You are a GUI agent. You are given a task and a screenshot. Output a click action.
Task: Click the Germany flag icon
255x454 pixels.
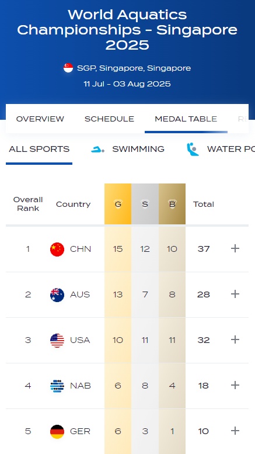click(57, 431)
